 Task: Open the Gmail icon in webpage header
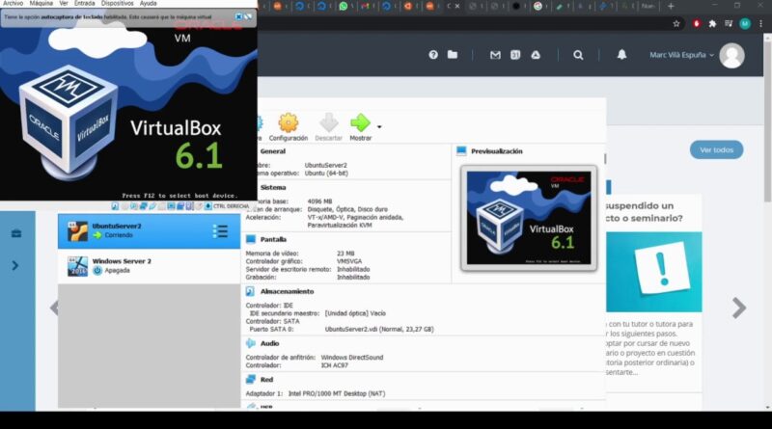tap(495, 55)
